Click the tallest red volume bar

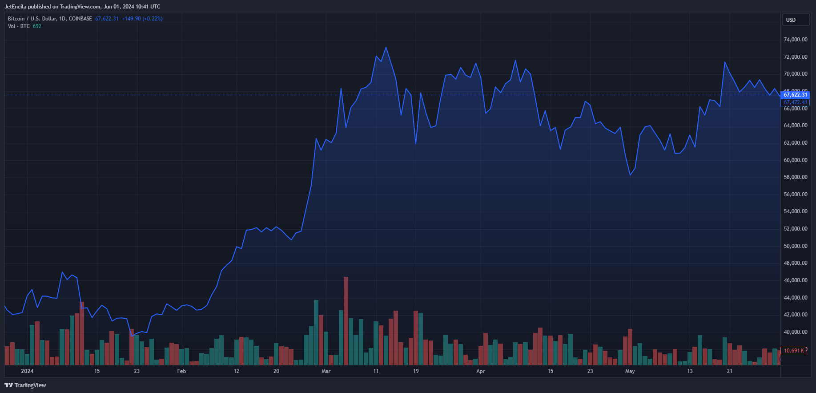346,320
